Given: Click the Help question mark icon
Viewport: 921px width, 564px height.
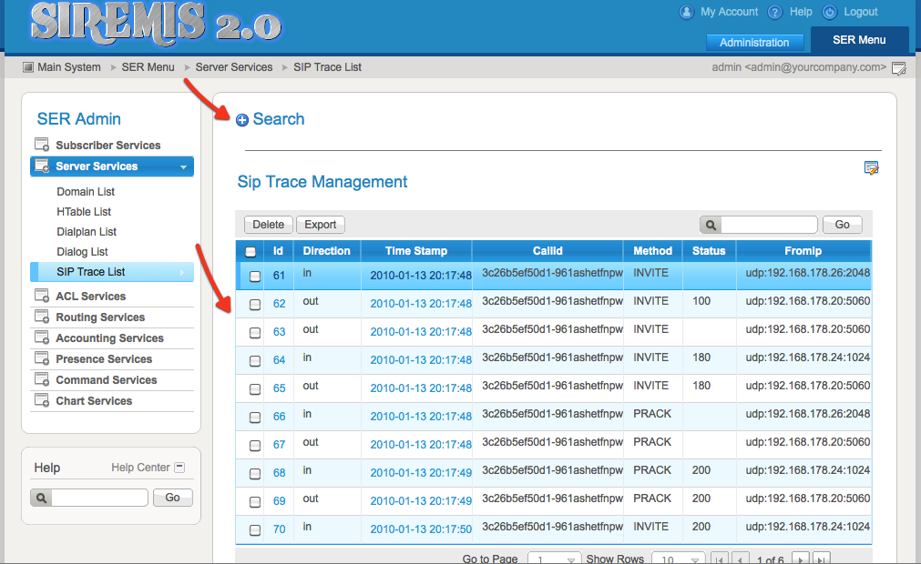Looking at the screenshot, I should pyautogui.click(x=775, y=13).
